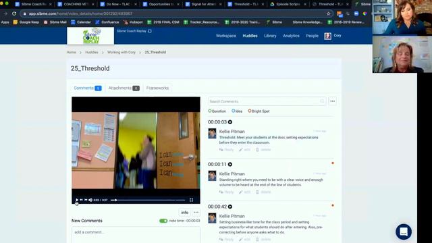Click the skip forward button in video controls
Viewport: 432px width, 243px height.
86,200
